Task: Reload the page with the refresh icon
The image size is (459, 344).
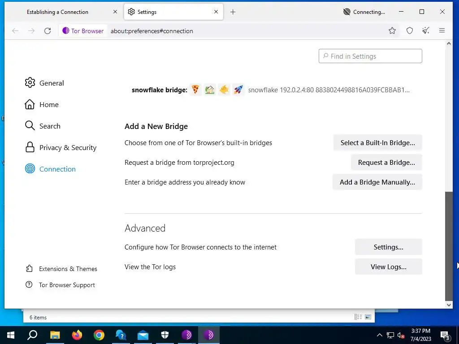Action: (x=48, y=31)
